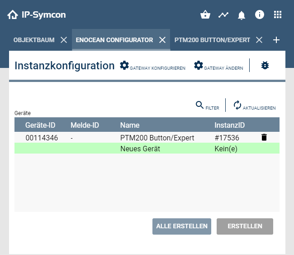Open the apps grid menu icon

coord(278,15)
